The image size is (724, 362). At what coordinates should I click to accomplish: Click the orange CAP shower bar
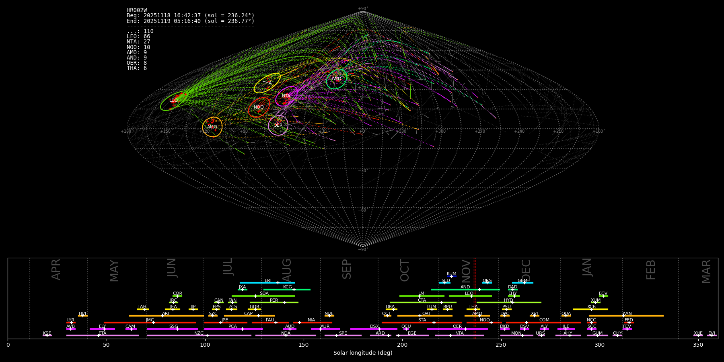(249, 316)
